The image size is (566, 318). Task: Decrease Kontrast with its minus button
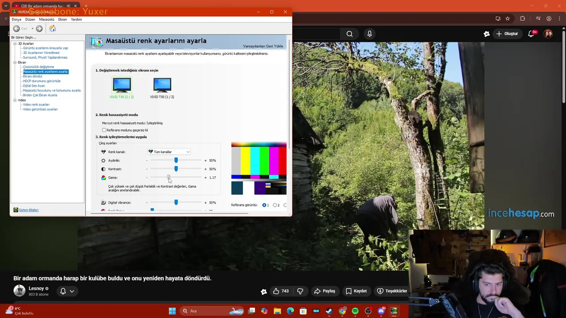click(147, 169)
